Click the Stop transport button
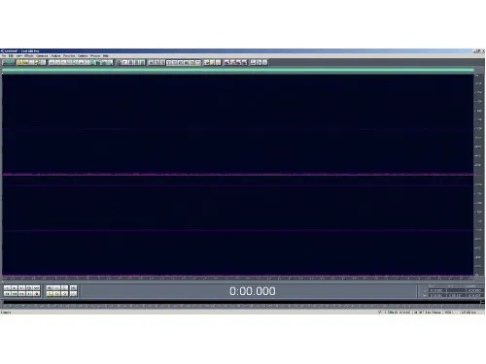The image size is (486, 364). [7, 287]
